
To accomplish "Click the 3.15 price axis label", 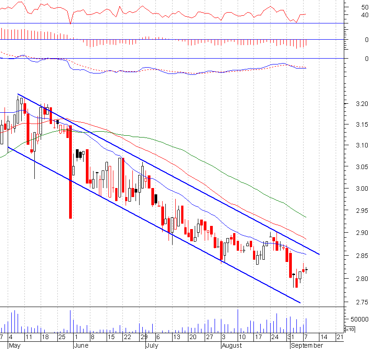I will [x=362, y=124].
